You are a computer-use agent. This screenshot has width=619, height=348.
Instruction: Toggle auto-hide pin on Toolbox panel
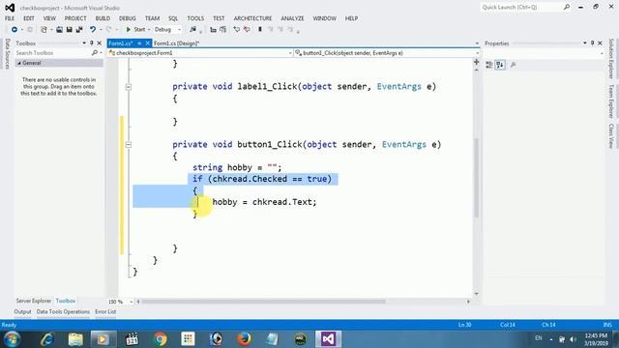92,43
